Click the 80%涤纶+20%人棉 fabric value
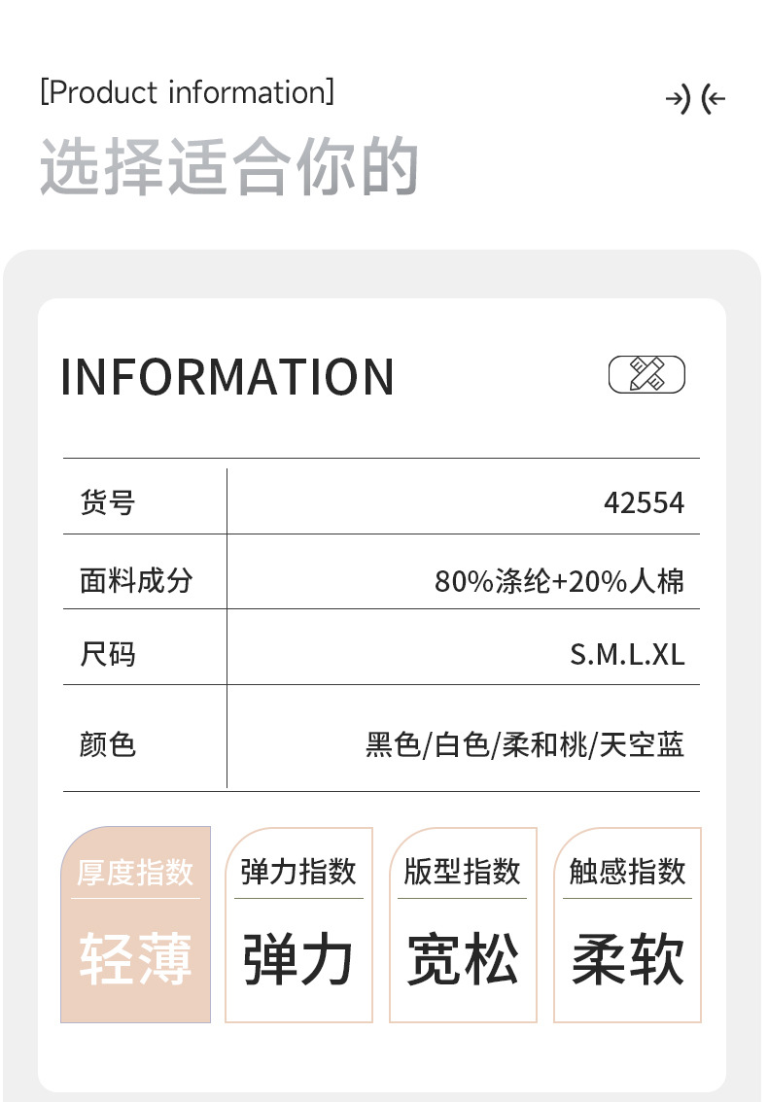The image size is (768, 1102). pos(559,581)
